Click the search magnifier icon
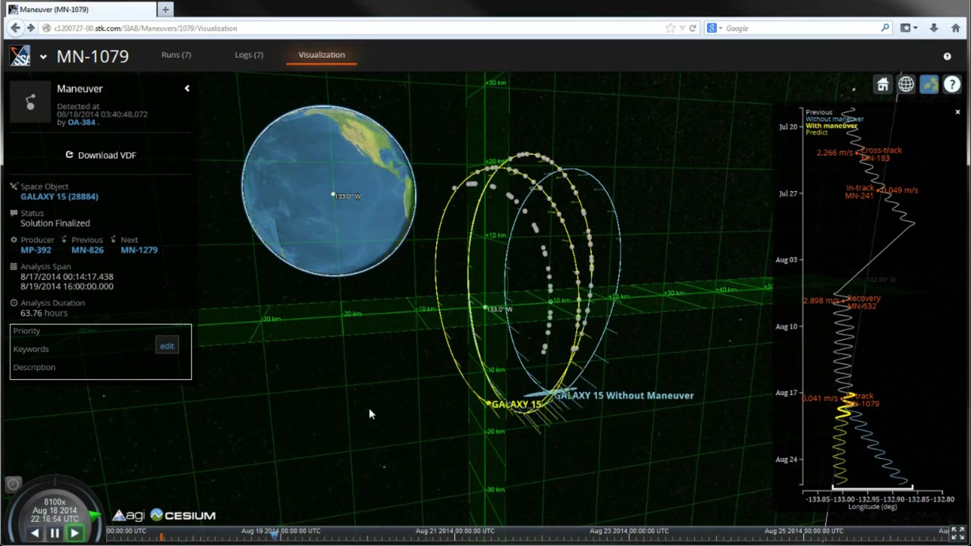971x546 pixels. pyautogui.click(x=885, y=28)
